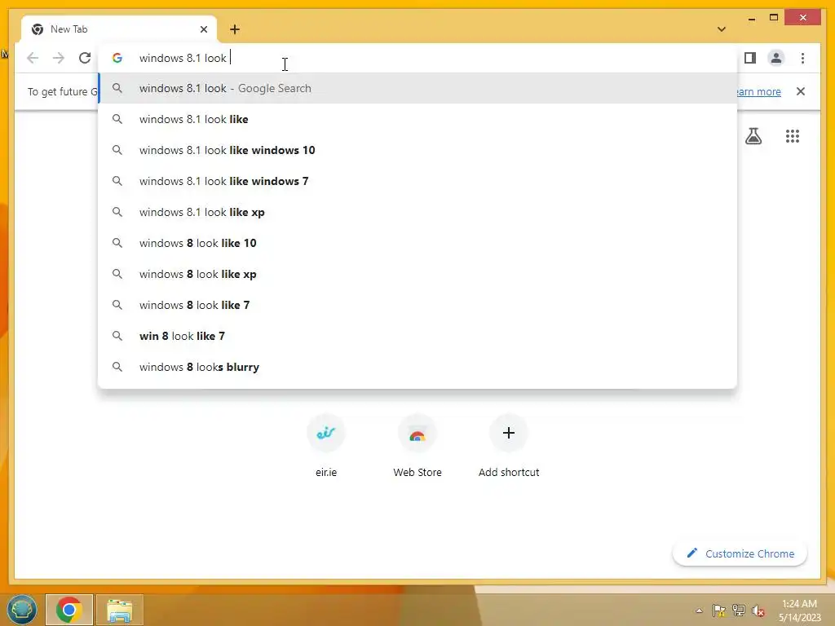Maximize the Chrome window
Viewport: 835px width, 626px height.
point(774,18)
